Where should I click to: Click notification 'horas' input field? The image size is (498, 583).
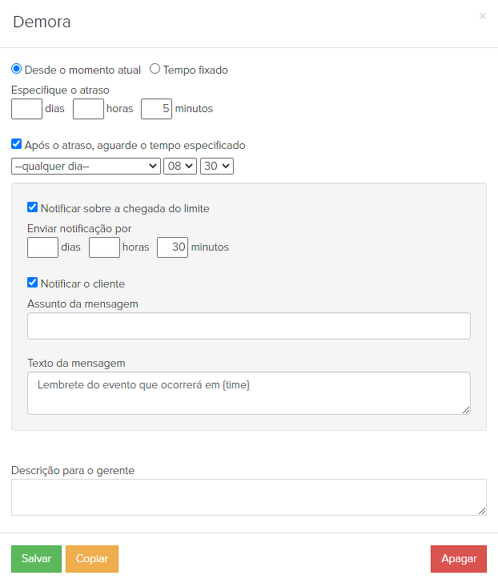[x=104, y=247]
